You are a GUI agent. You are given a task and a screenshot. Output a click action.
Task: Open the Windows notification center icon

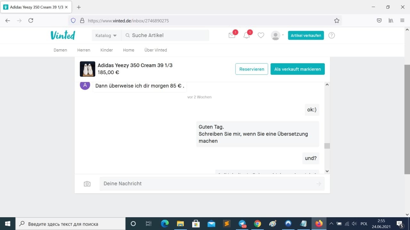[400, 224]
